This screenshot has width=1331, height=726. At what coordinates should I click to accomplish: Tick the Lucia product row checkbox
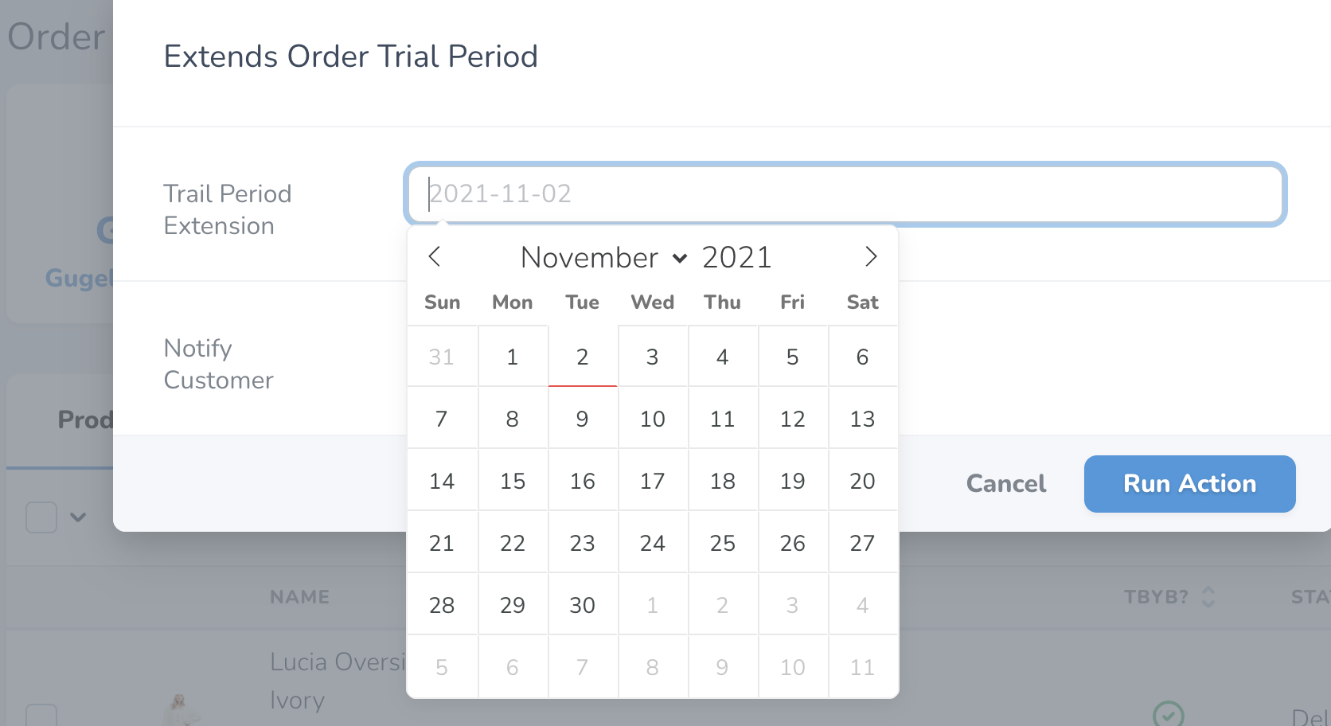point(41,715)
